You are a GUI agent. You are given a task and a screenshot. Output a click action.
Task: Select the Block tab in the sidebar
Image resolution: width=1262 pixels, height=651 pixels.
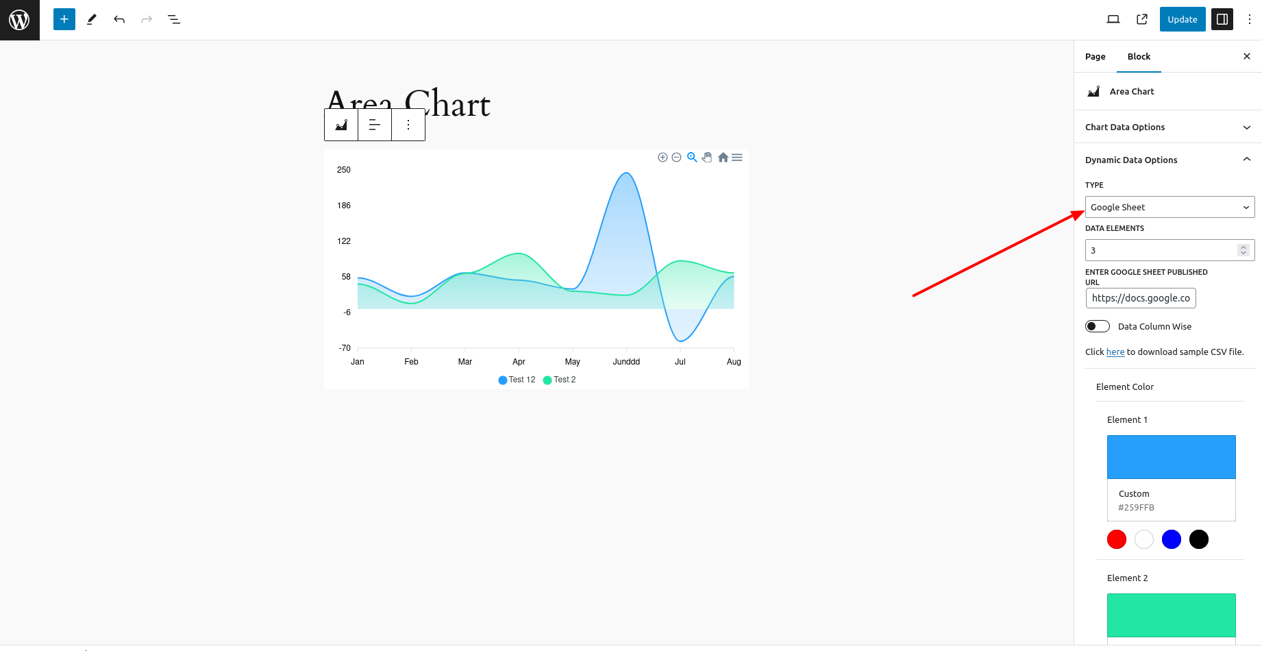click(x=1138, y=56)
